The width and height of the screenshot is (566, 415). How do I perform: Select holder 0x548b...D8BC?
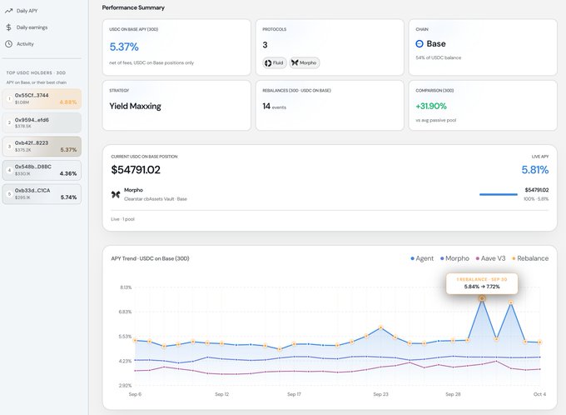click(42, 170)
